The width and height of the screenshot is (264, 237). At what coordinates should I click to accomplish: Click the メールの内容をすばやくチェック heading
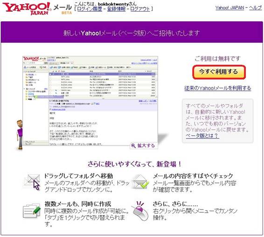pos(193,176)
